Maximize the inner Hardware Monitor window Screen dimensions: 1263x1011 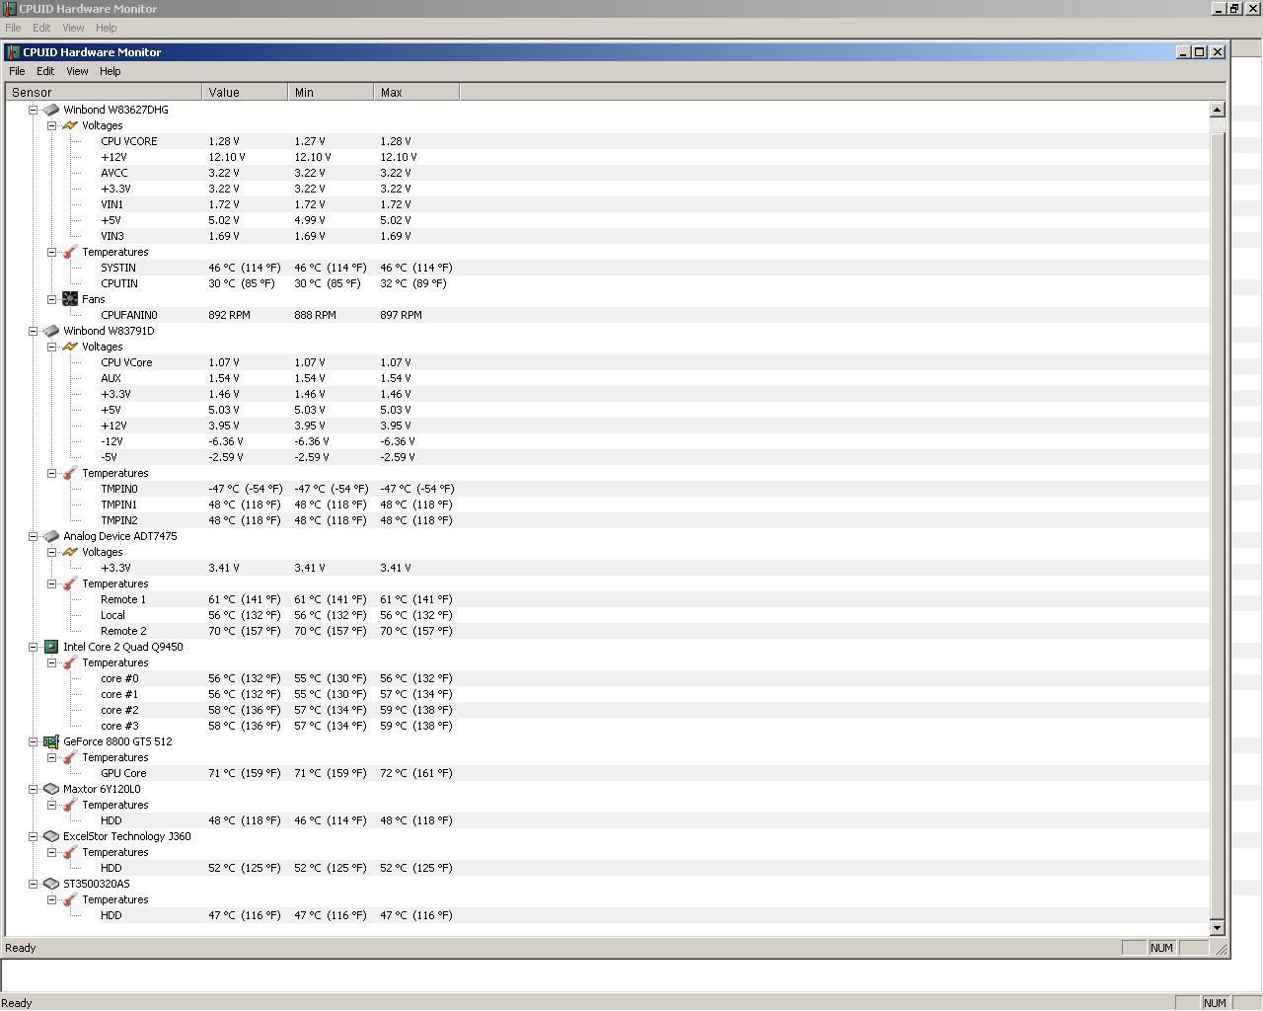1200,52
